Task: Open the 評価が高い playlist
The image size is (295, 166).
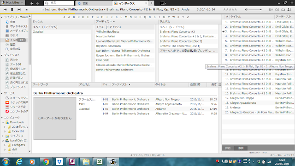Action: click(17, 78)
